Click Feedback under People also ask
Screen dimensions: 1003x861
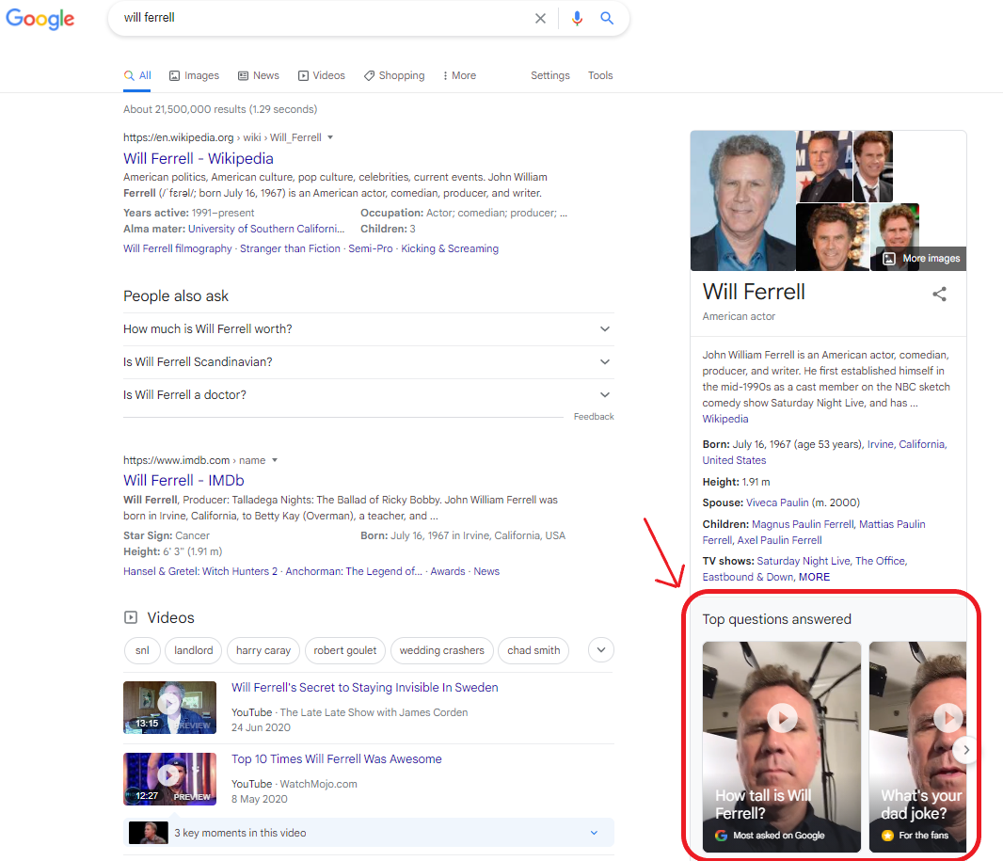point(594,417)
